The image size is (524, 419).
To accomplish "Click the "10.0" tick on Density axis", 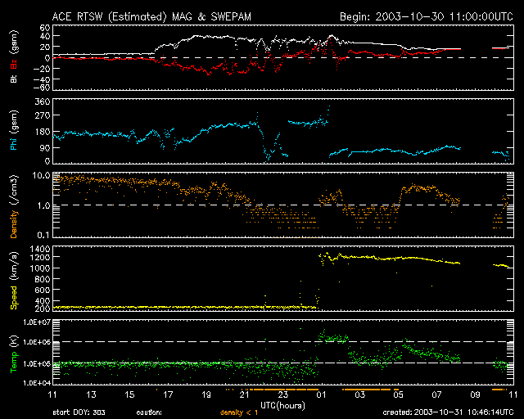I will [x=42, y=175].
